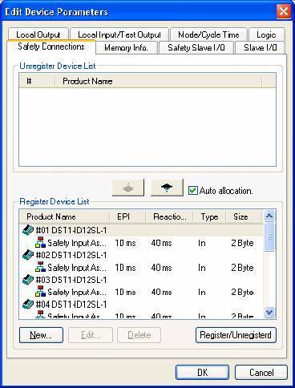Click scrollbar up arrow in Register Device List
Image resolution: width=295 pixels, height=388 pixels.
(269, 216)
